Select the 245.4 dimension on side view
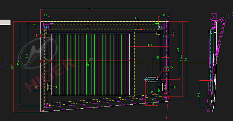Image resolution: width=233 pixels, height=121 pixels. pyautogui.click(x=198, y=94)
